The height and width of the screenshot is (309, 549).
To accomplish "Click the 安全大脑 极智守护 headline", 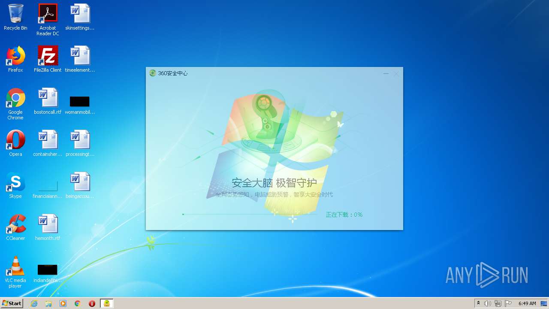I will point(274,183).
